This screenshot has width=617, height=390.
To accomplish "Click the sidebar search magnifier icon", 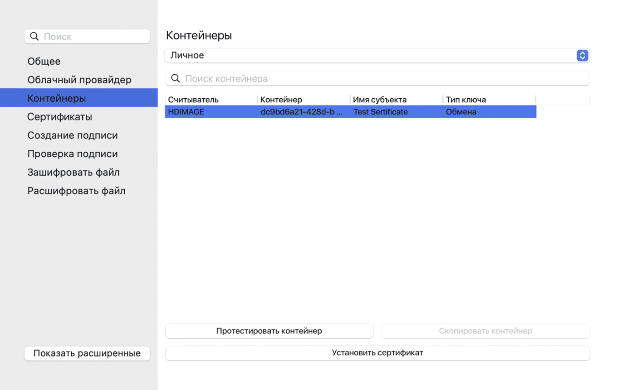I will click(x=34, y=36).
